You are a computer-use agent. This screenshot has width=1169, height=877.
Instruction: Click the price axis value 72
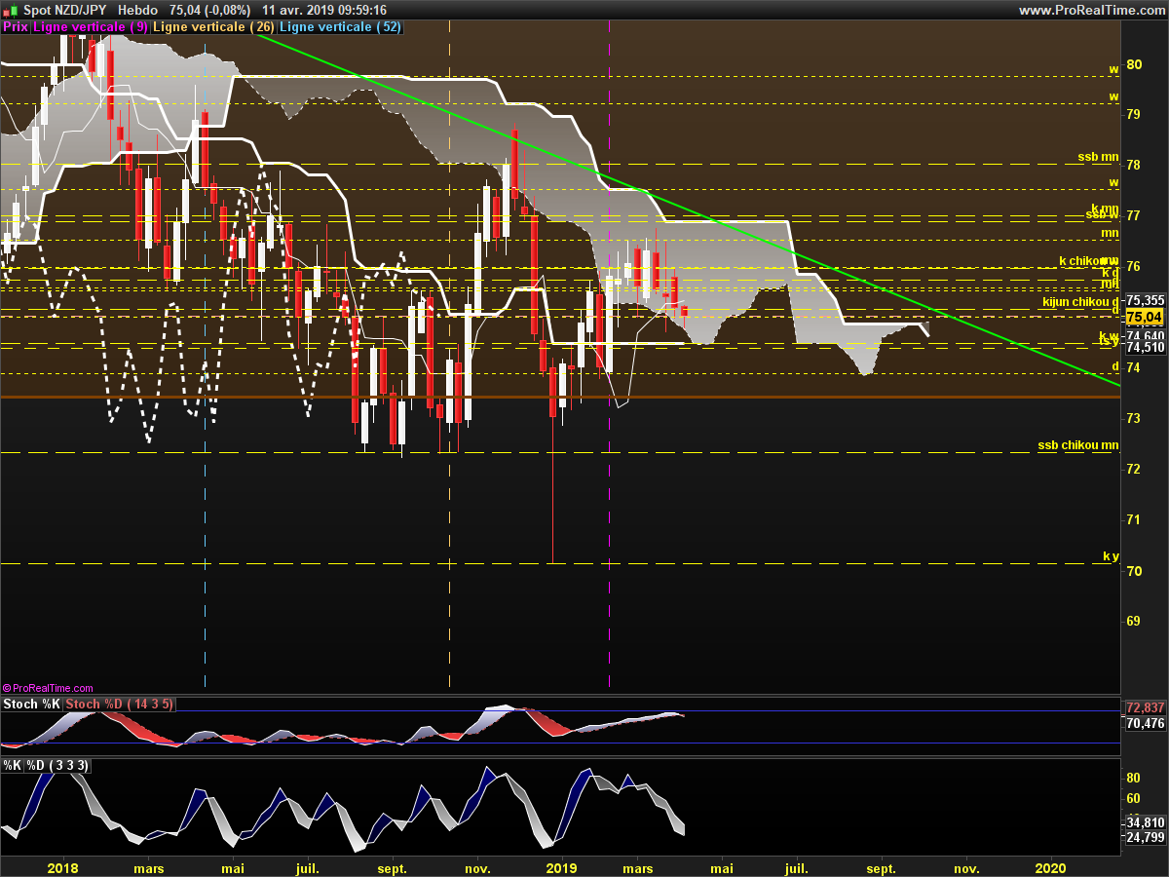[1134, 469]
